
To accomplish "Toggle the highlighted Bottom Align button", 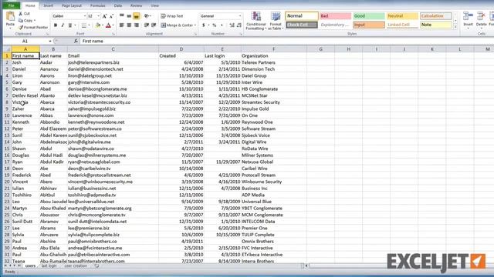I will coord(137,15).
